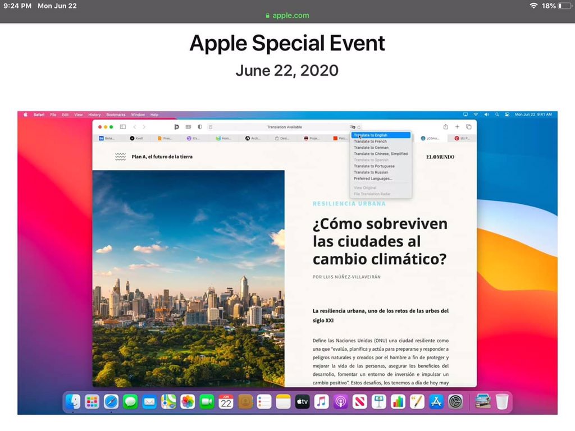Go back with Safari's back arrow
Image resolution: width=575 pixels, height=431 pixels.
click(135, 127)
